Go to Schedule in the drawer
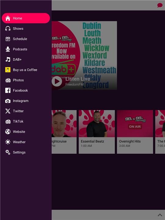This screenshot has width=165, height=220. point(26,39)
